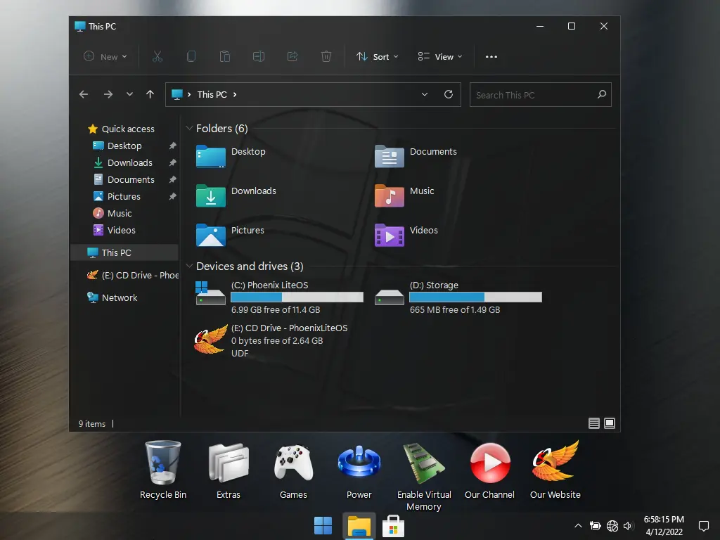
Task: Click the Power desktop icon
Action: click(359, 470)
